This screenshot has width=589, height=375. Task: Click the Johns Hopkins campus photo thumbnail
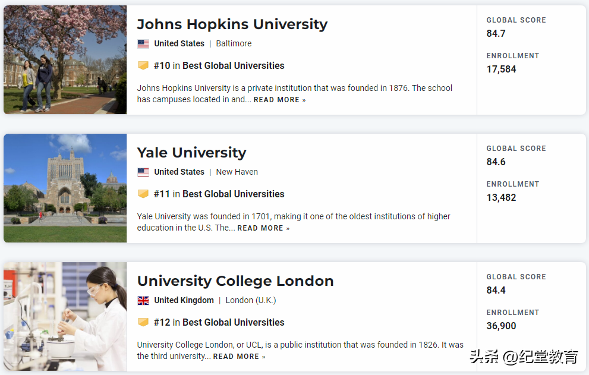pos(65,59)
